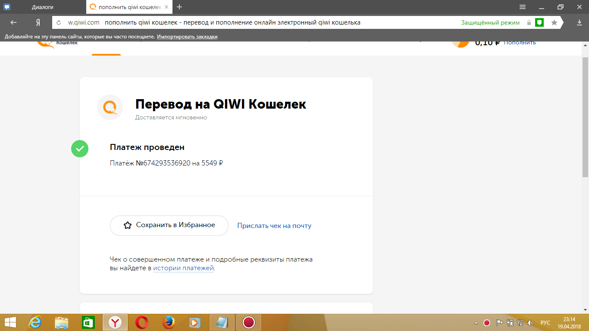Open a new tab with the plus button
The image size is (589, 331).
click(x=179, y=7)
